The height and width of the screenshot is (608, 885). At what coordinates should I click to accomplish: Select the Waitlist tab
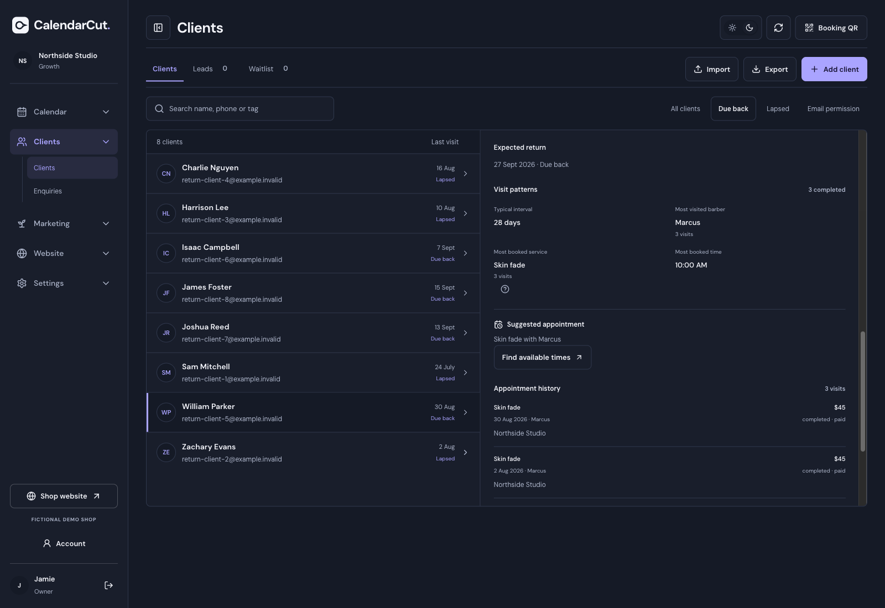(x=268, y=69)
